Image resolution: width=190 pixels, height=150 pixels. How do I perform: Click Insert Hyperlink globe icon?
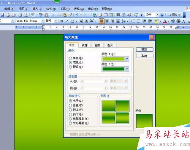coord(95,15)
